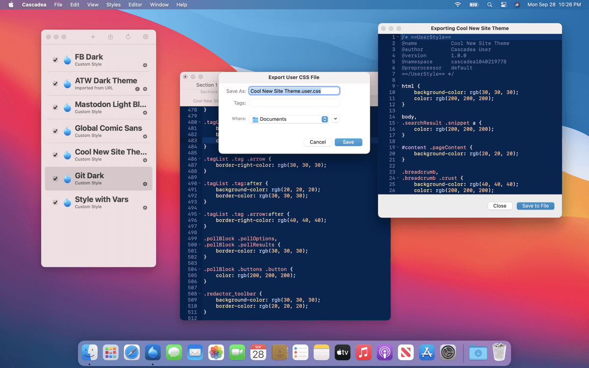Open the Editor menu
589x368 pixels.
tap(135, 5)
